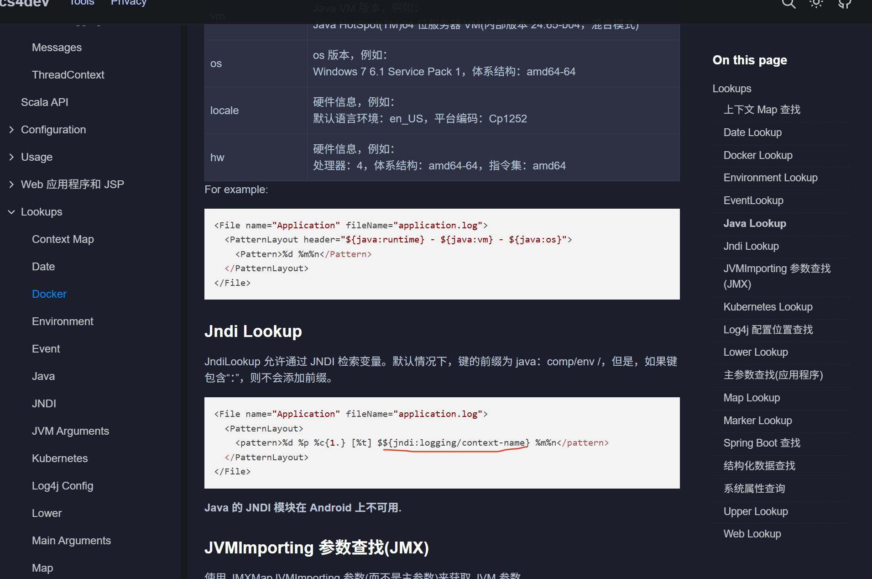Open the GitHub icon link

click(x=845, y=4)
